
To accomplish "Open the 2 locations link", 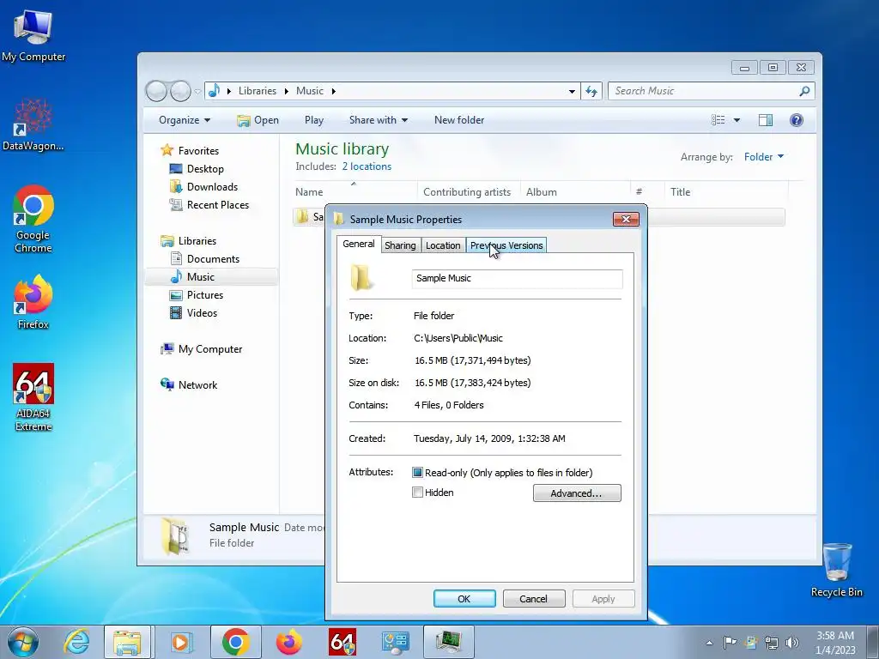I will [x=367, y=166].
